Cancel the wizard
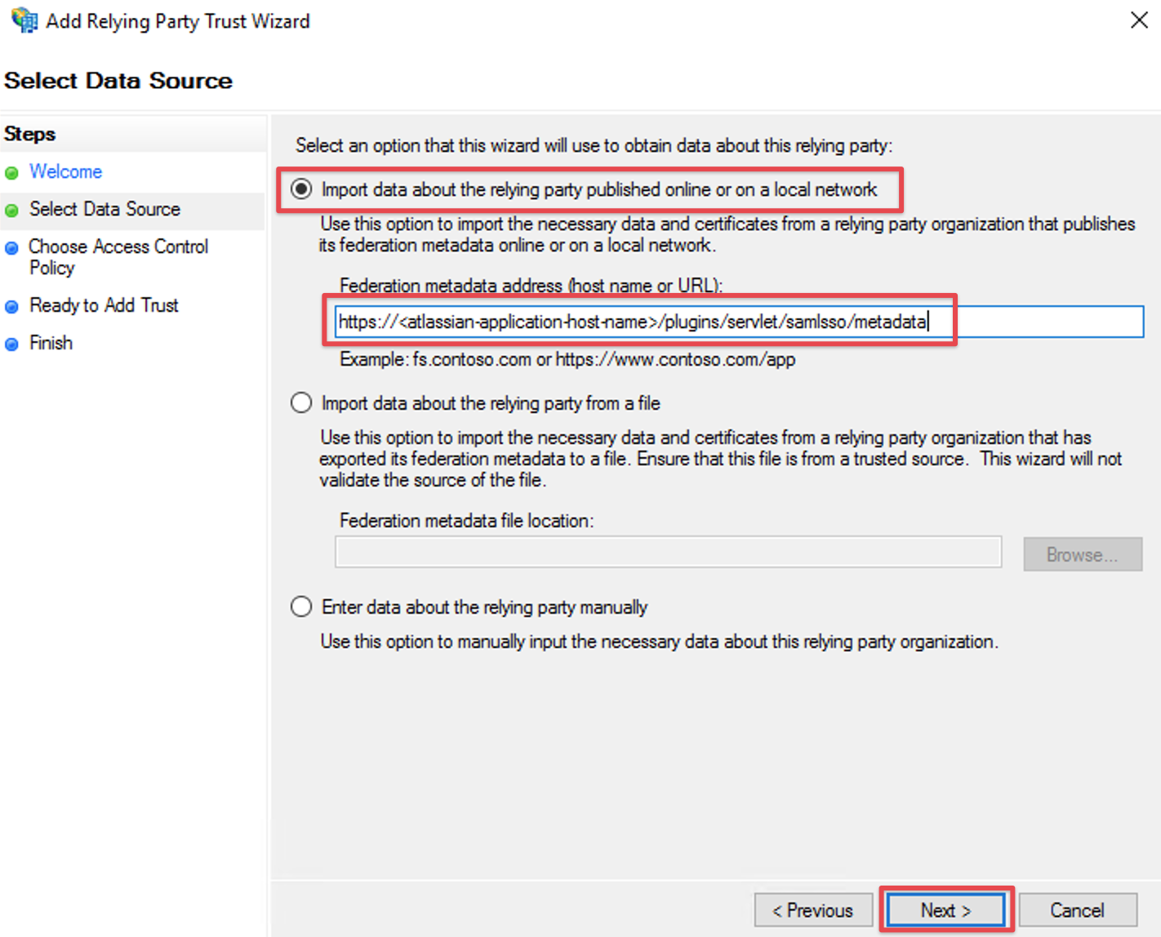The width and height of the screenshot is (1161, 937). (1077, 910)
